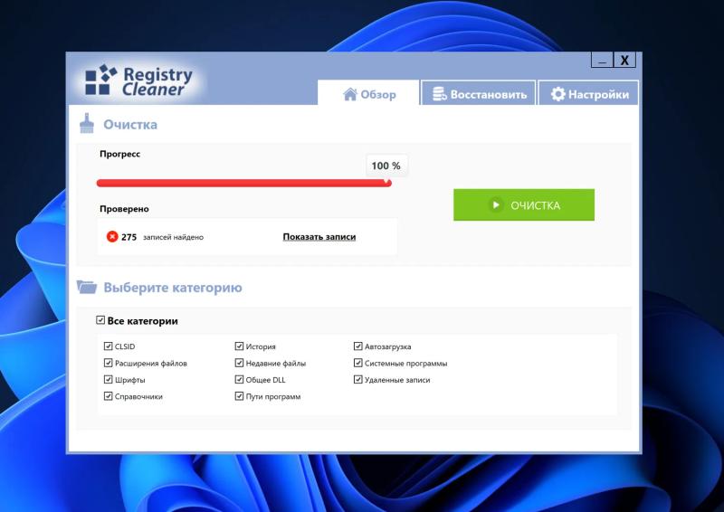Click the "Очистка" section heading
This screenshot has width=724, height=512.
coord(130,124)
